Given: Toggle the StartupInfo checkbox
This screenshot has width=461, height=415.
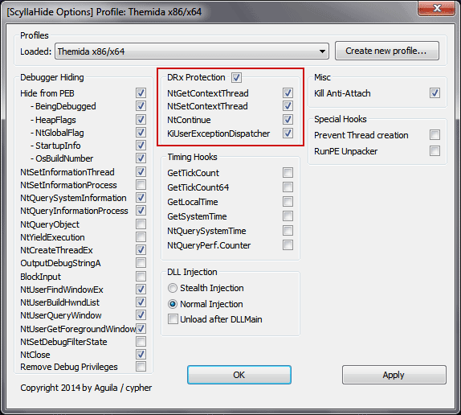Looking at the screenshot, I should pyautogui.click(x=141, y=146).
